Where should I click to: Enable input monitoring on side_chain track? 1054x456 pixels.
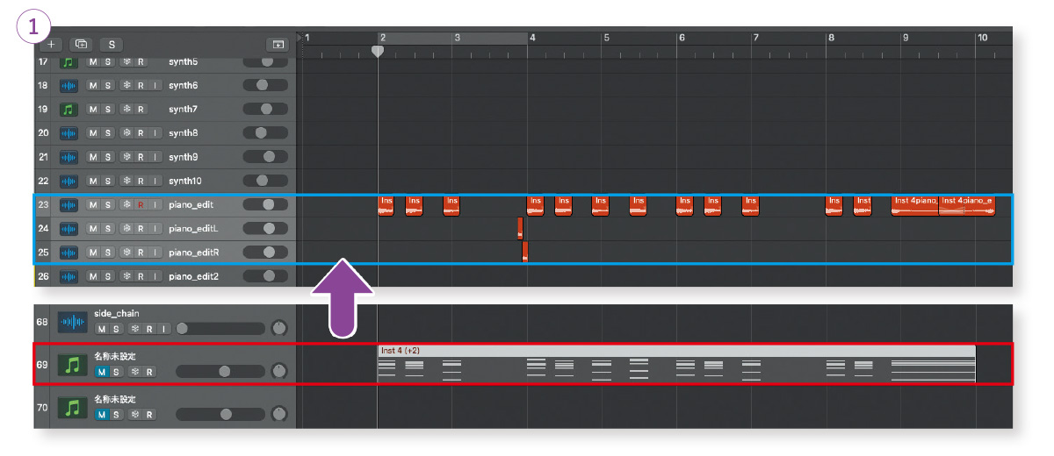tap(163, 329)
